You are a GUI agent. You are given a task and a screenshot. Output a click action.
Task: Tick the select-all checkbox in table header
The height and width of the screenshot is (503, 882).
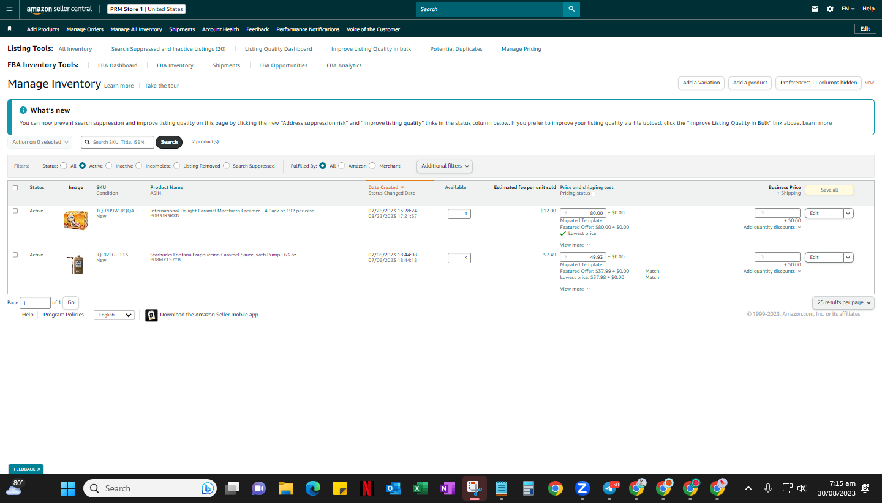coord(15,188)
